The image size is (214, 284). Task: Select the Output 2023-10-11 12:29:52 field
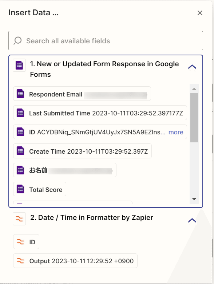pyautogui.click(x=75, y=261)
